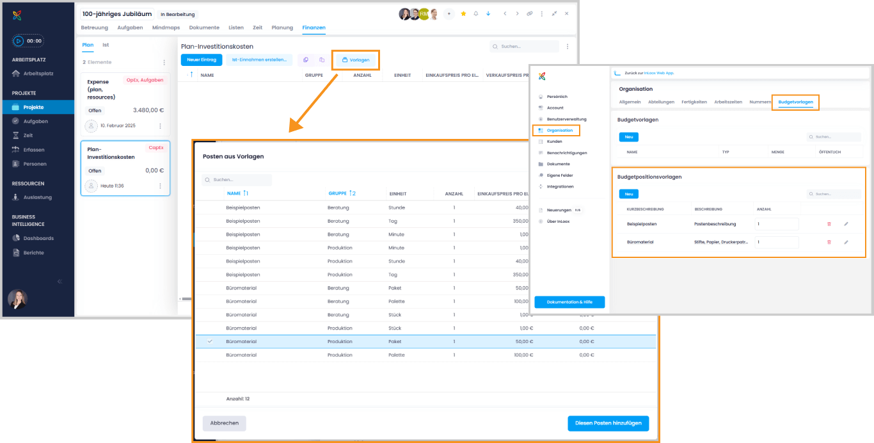Open the Zeit hourglass sidebar item
The height and width of the screenshot is (443, 874).
pos(16,136)
